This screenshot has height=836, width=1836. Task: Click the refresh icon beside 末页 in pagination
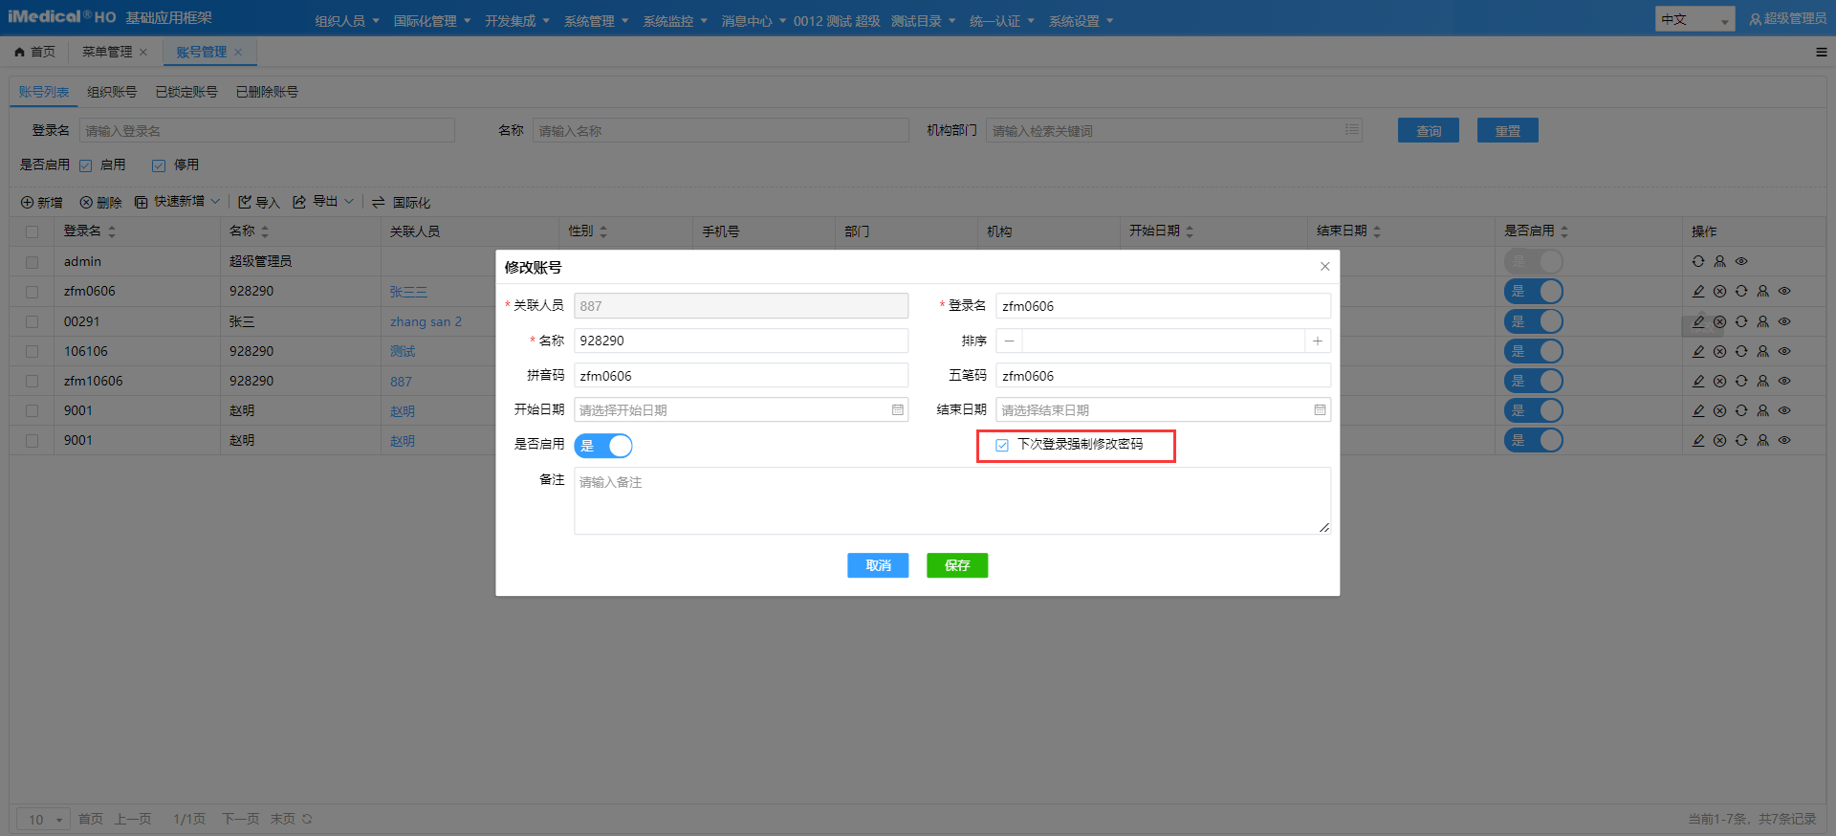(307, 819)
